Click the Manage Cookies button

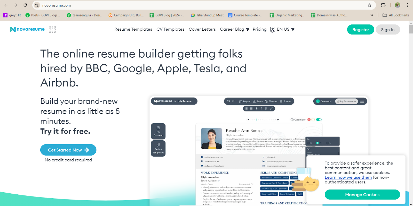pyautogui.click(x=362, y=195)
